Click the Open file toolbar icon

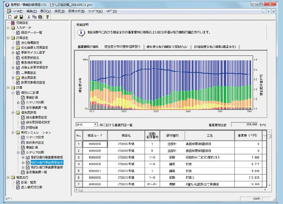click(16, 17)
